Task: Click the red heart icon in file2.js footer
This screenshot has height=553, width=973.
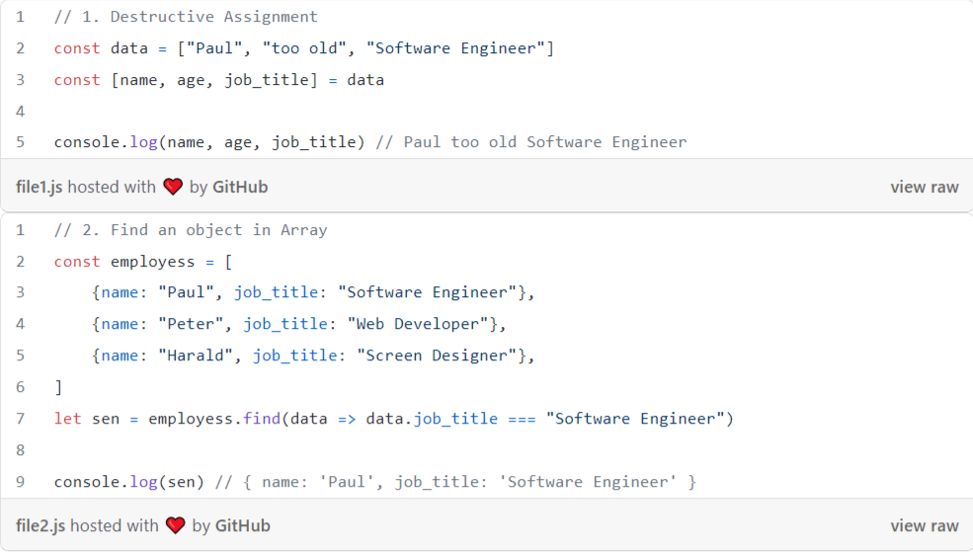Action: [175, 525]
